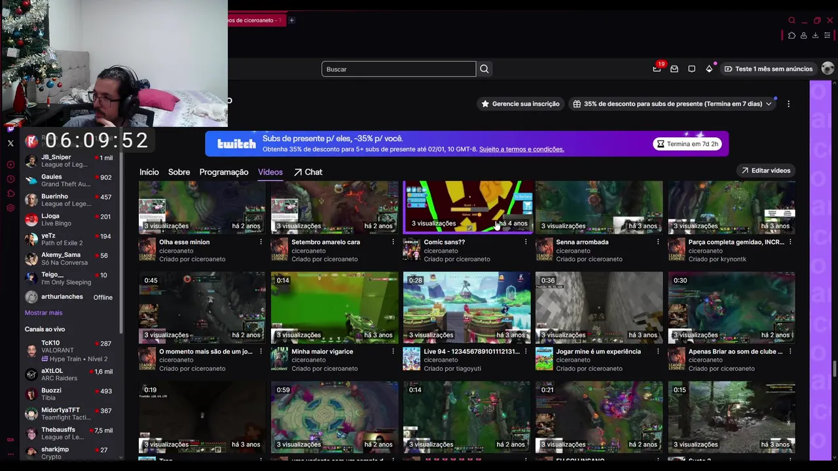Open the settings gear icon in sidebar
The image size is (838, 471).
tap(10, 208)
